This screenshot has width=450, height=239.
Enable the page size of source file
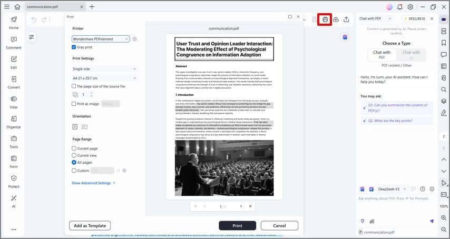click(x=74, y=86)
